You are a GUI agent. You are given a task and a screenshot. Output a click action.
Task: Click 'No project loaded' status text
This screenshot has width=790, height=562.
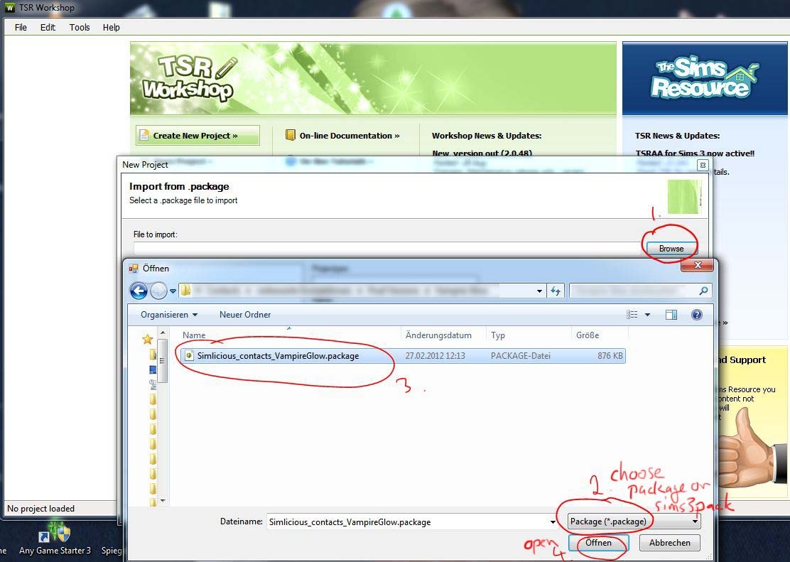[x=40, y=509]
